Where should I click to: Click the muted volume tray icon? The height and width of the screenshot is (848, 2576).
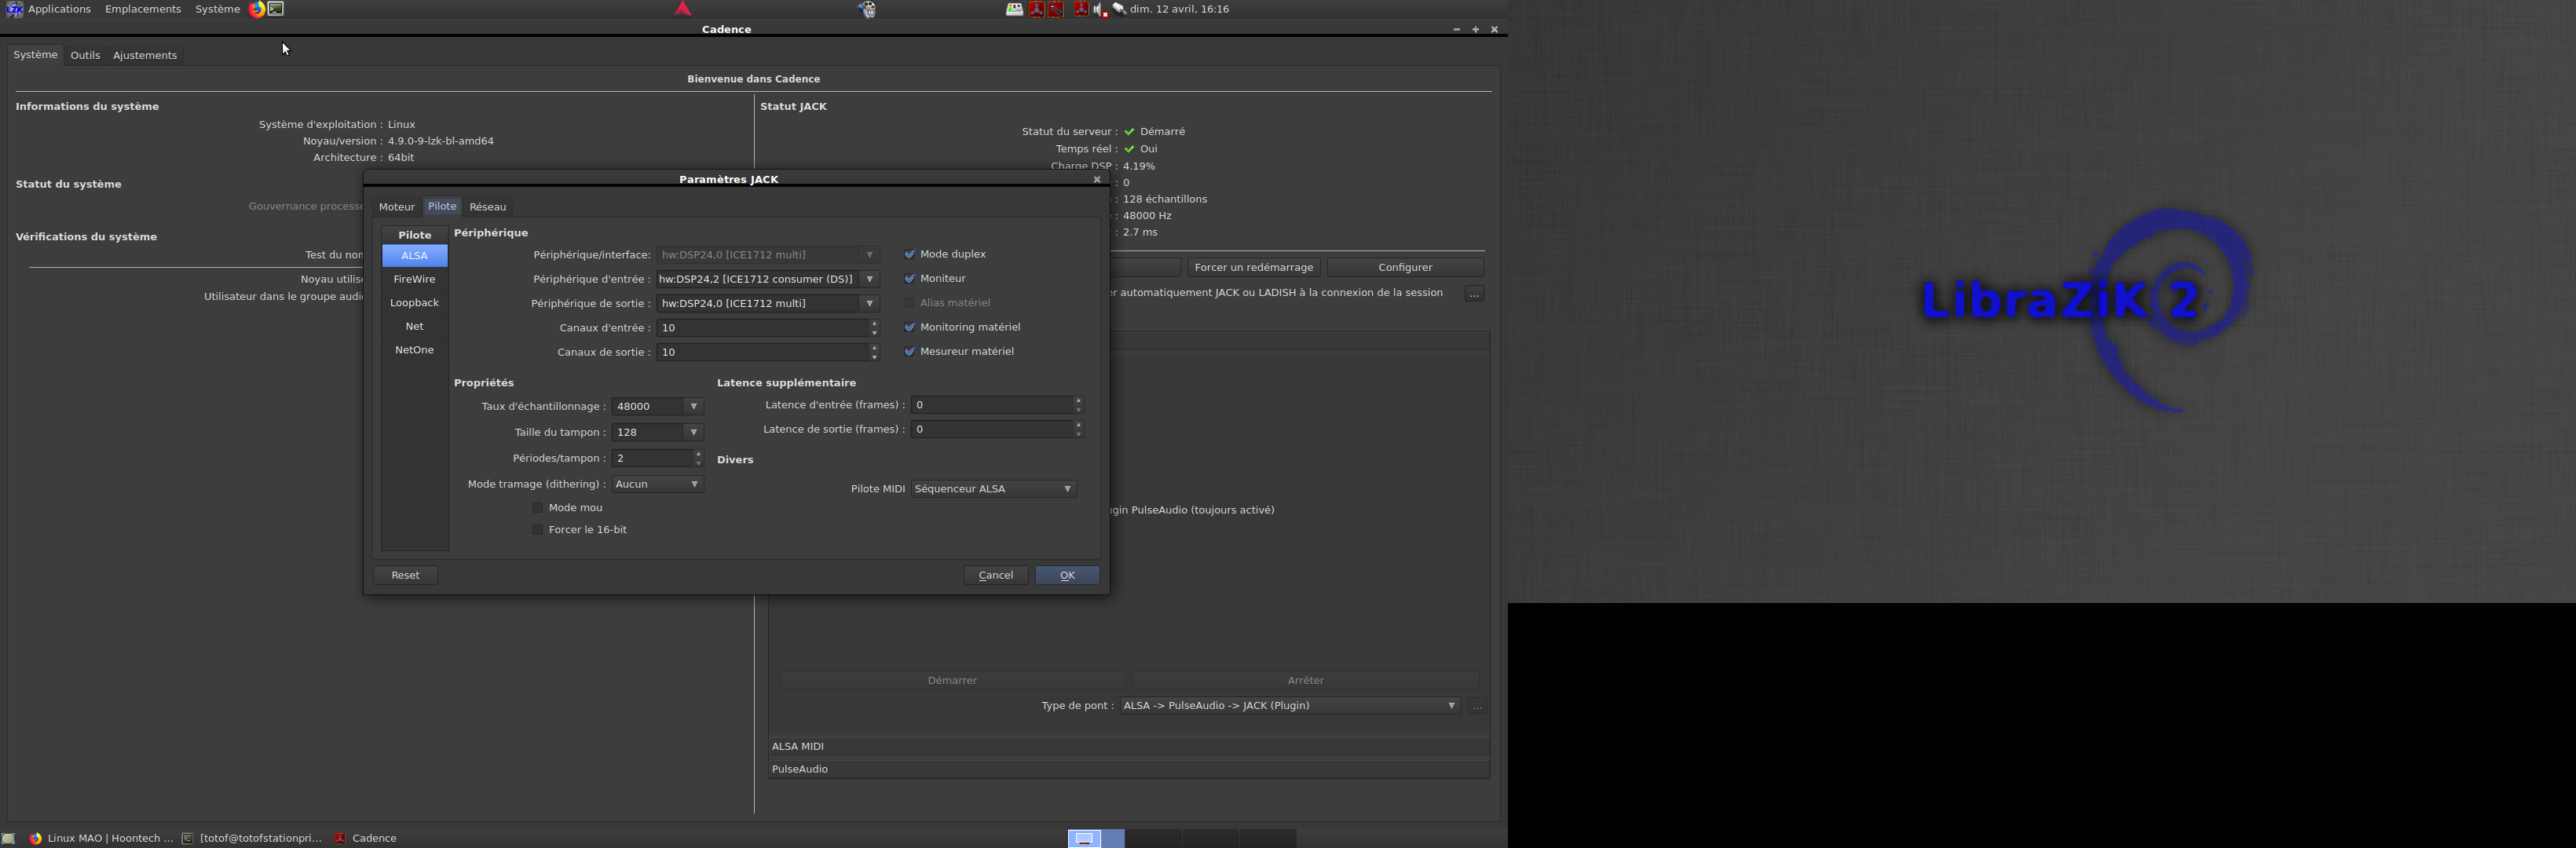pos(1099,9)
